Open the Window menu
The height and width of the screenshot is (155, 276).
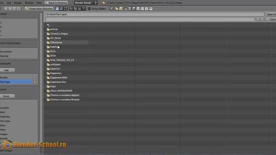(x=29, y=3)
